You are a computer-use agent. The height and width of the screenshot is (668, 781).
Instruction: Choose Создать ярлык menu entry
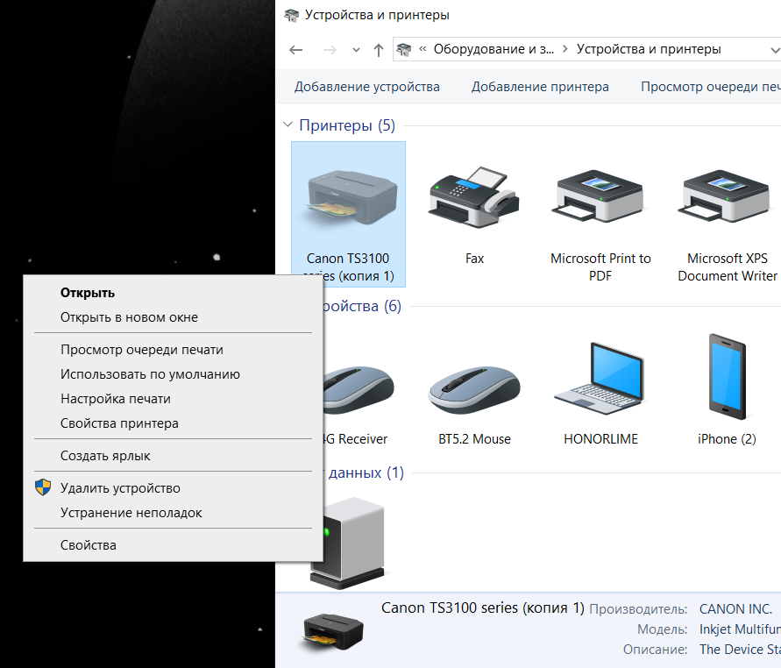173,456
